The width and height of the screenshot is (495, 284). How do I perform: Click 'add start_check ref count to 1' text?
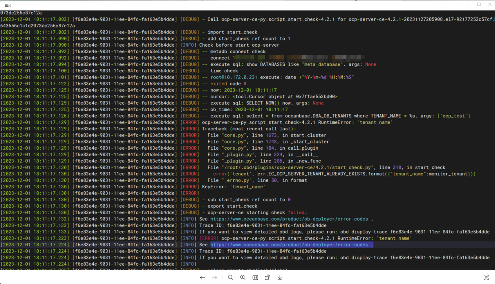coord(249,39)
